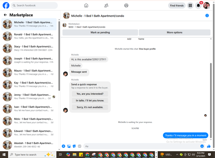Open the Home feed icon
The height and width of the screenshot is (158, 215).
(86, 6)
